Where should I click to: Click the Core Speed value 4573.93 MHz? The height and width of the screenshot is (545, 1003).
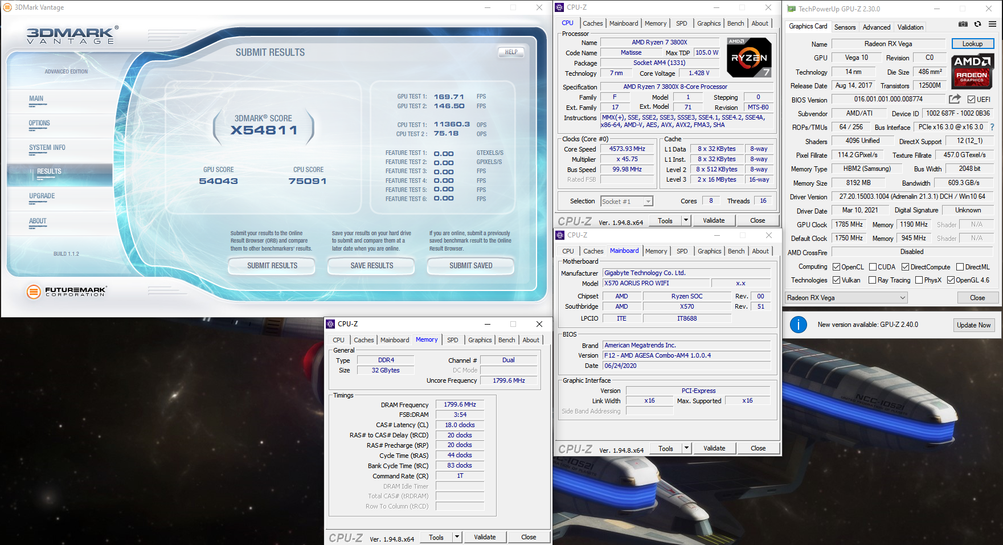(x=627, y=149)
